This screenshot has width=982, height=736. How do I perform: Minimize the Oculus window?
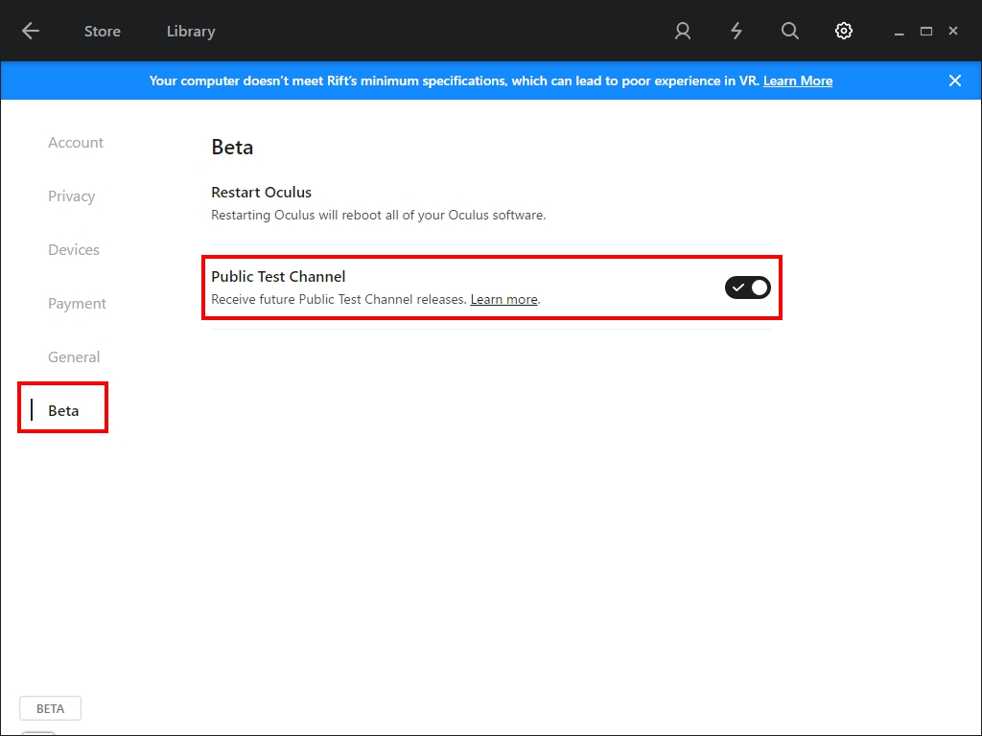pyautogui.click(x=899, y=32)
